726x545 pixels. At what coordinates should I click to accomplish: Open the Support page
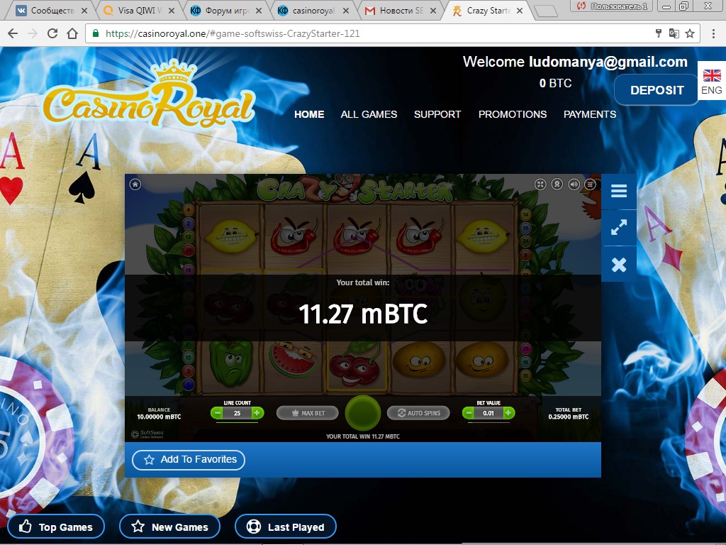coord(437,114)
